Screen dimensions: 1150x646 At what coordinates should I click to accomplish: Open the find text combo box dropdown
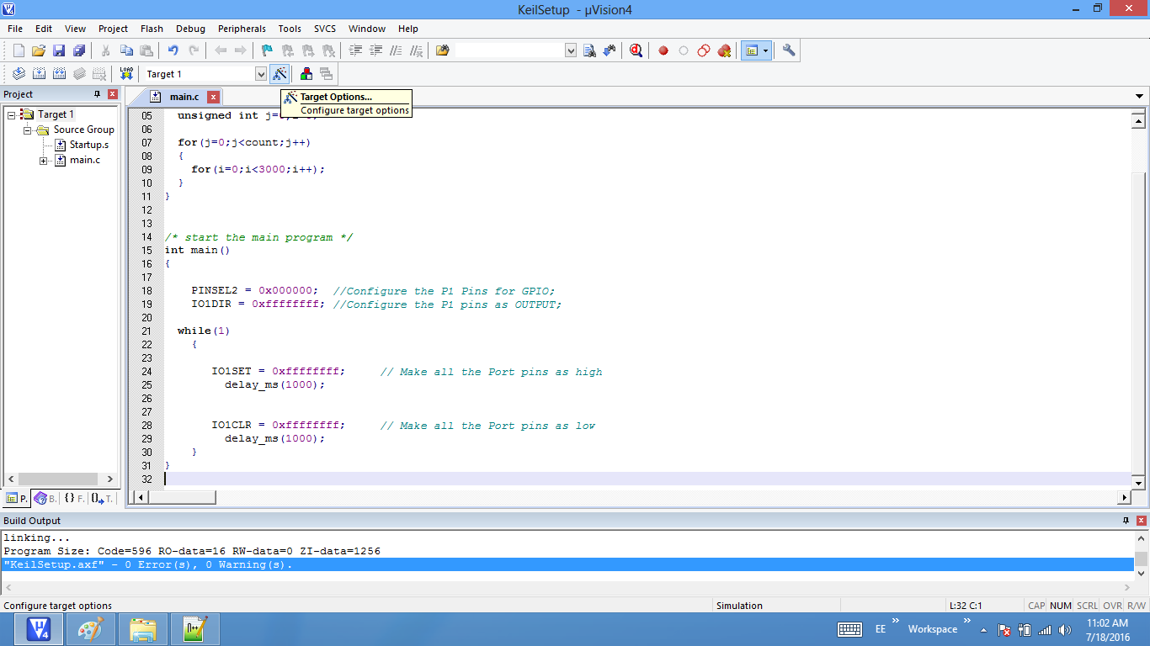571,50
